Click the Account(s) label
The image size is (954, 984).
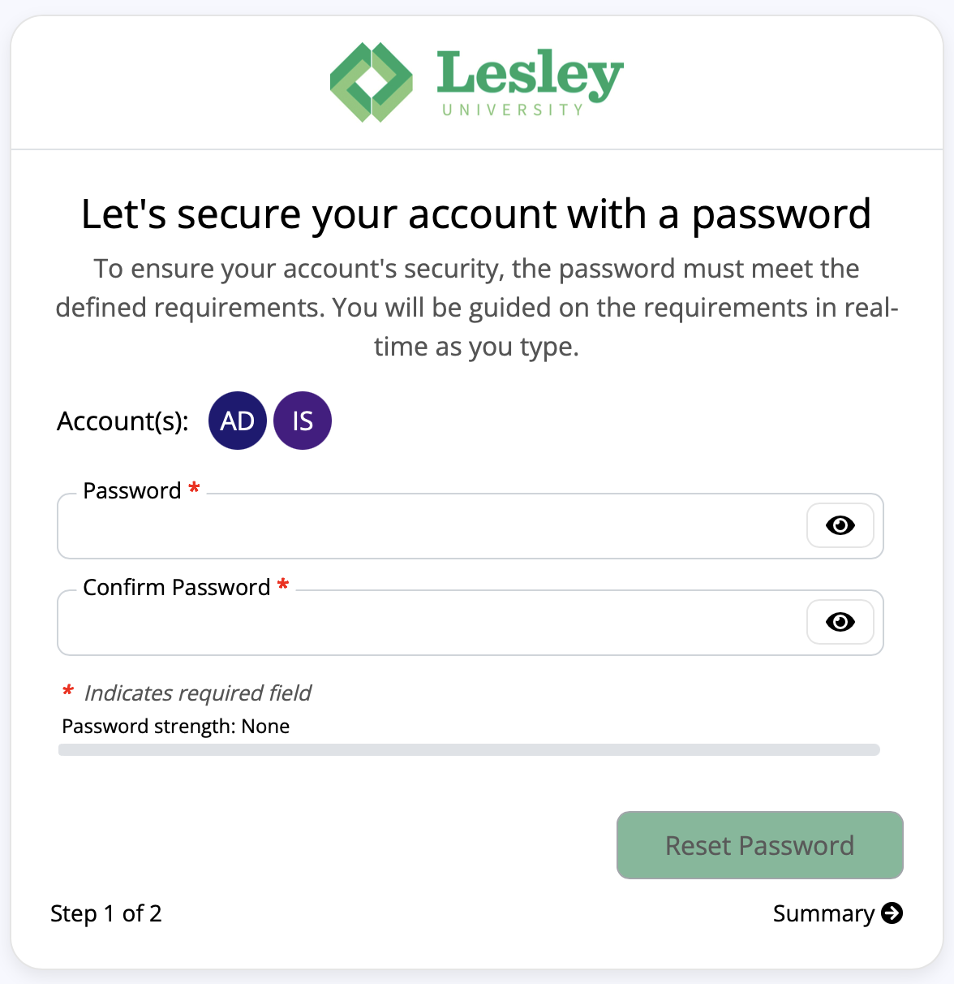(x=122, y=421)
